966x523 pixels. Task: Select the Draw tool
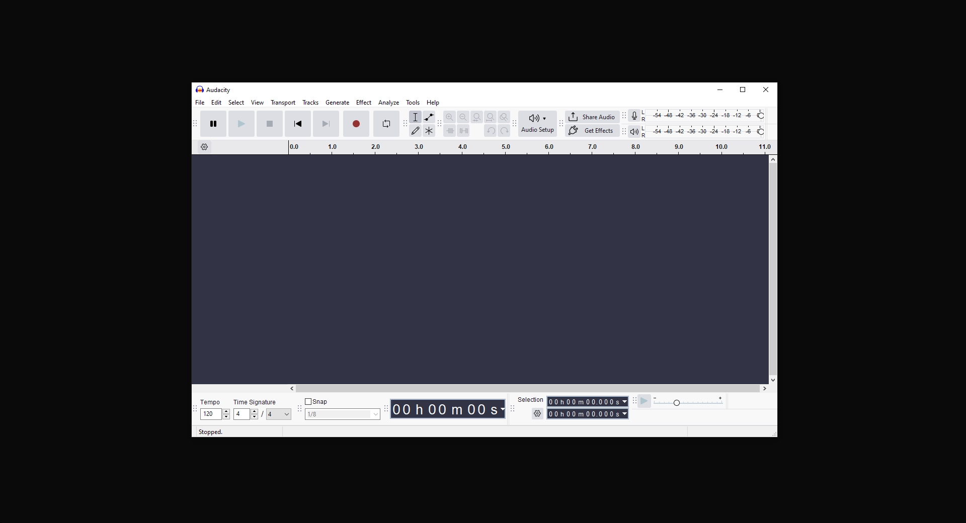coord(415,130)
